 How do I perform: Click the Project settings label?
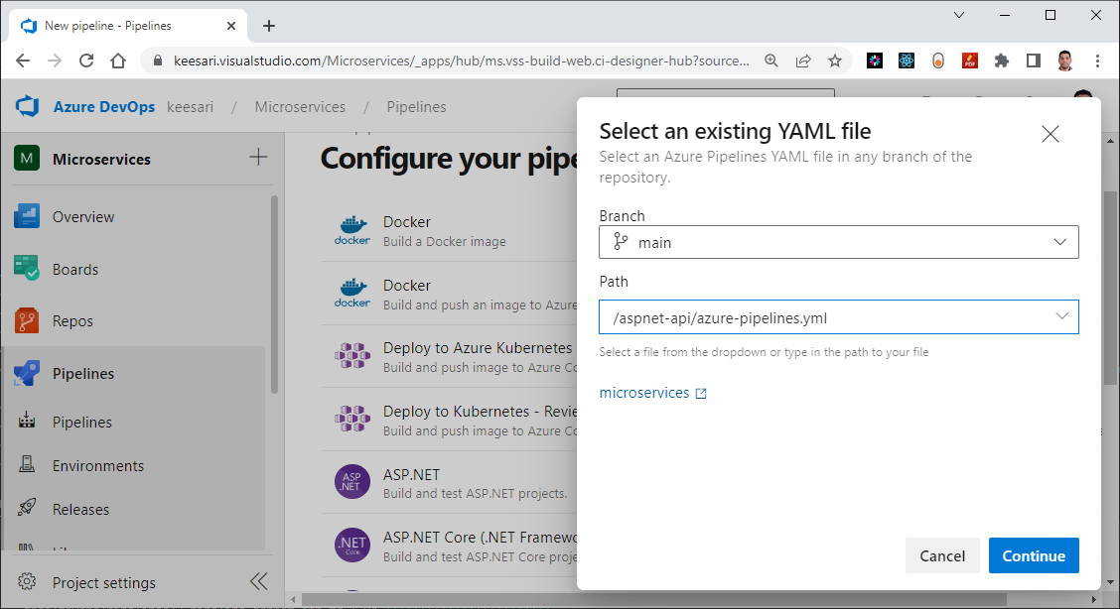[103, 582]
